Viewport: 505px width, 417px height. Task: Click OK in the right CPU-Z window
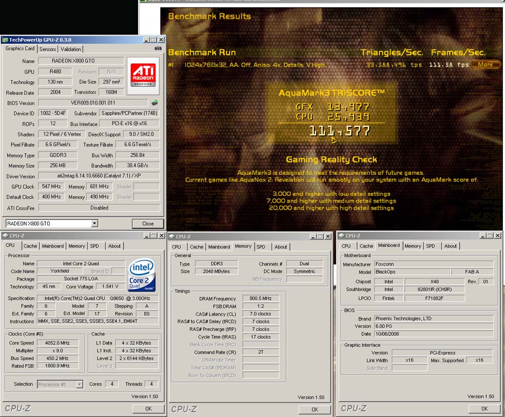tap(484, 408)
